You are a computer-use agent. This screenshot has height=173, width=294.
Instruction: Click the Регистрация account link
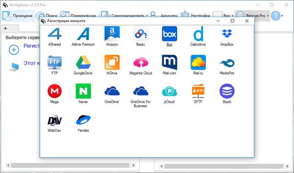(32, 46)
